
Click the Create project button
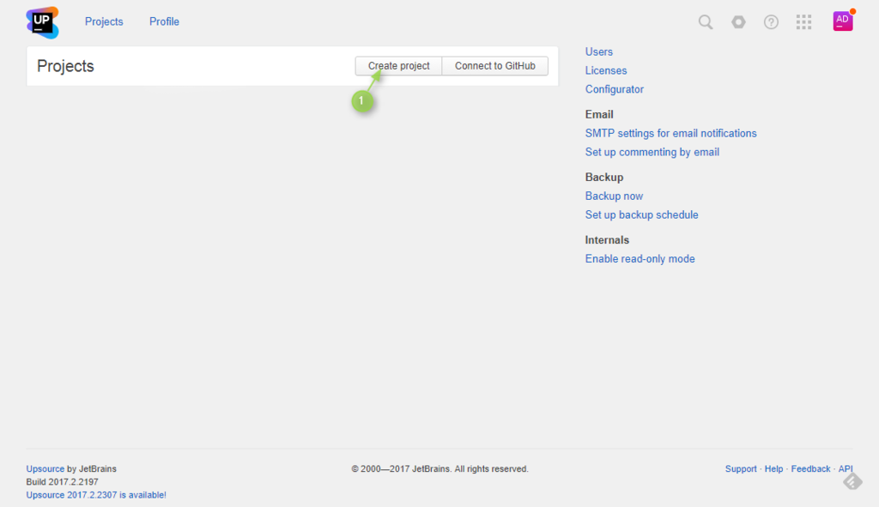[398, 65]
